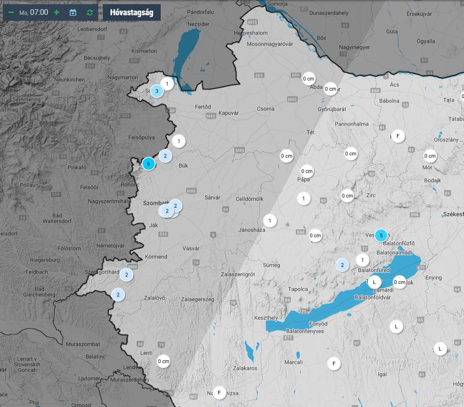Image resolution: width=464 pixels, height=407 pixels.
Task: Select the 1 marker near Jánosháza
Action: (x=270, y=221)
